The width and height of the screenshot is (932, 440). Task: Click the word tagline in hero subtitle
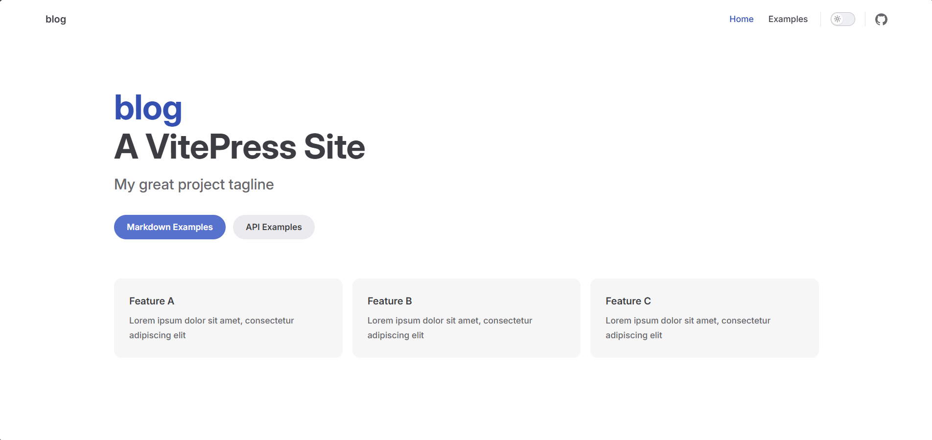pyautogui.click(x=251, y=185)
